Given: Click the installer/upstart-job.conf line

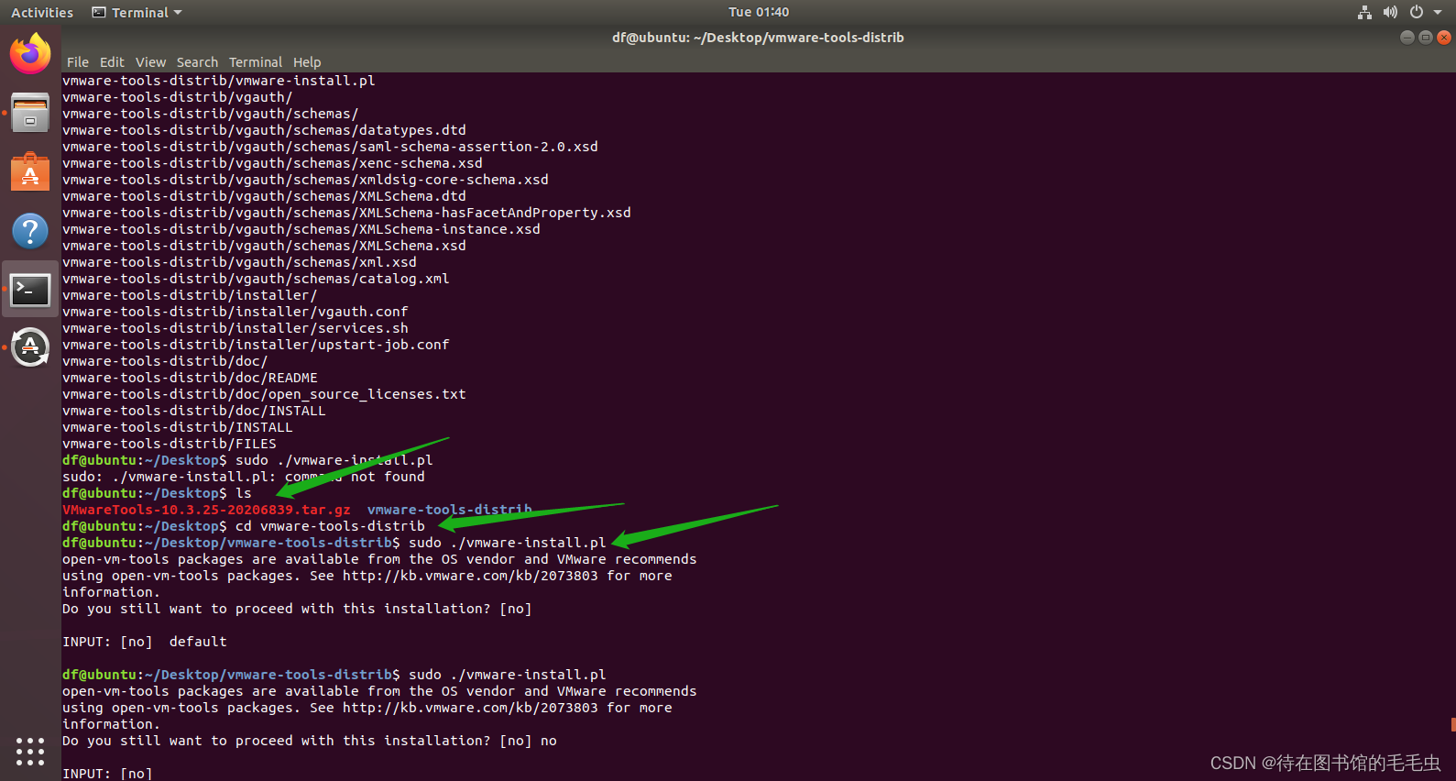Looking at the screenshot, I should 256,345.
